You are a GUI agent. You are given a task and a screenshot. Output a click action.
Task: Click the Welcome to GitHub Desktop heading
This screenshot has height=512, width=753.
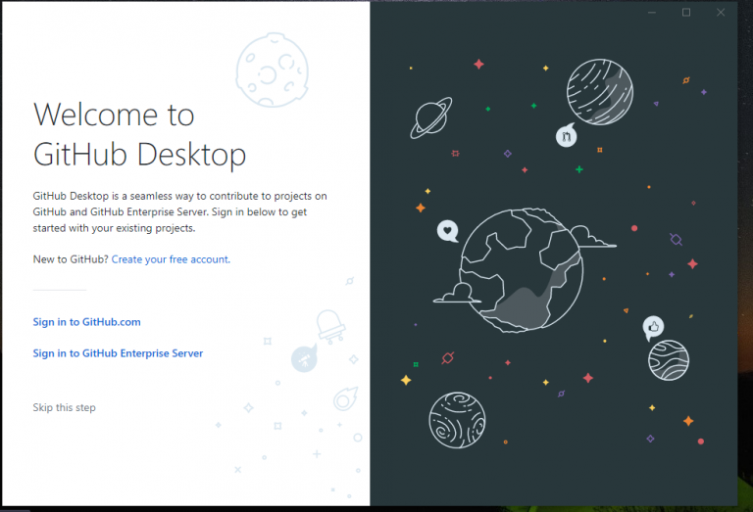tap(139, 134)
